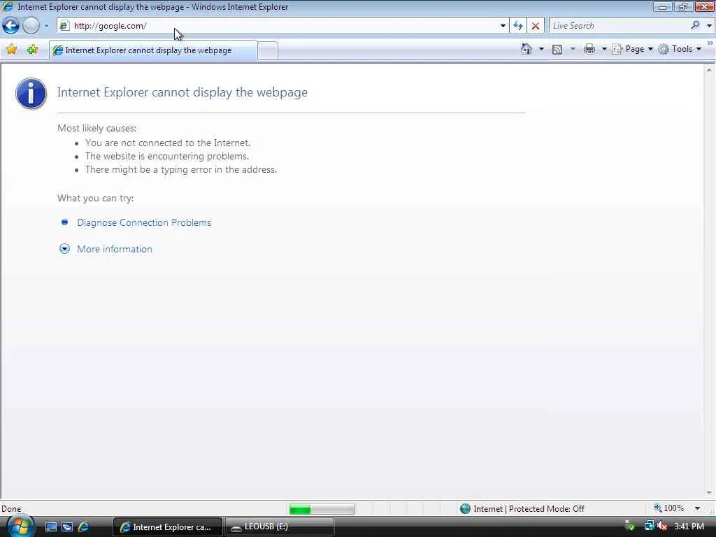716x537 pixels.
Task: Select the 'Internet Explorer cannot display' tab
Action: tap(153, 50)
